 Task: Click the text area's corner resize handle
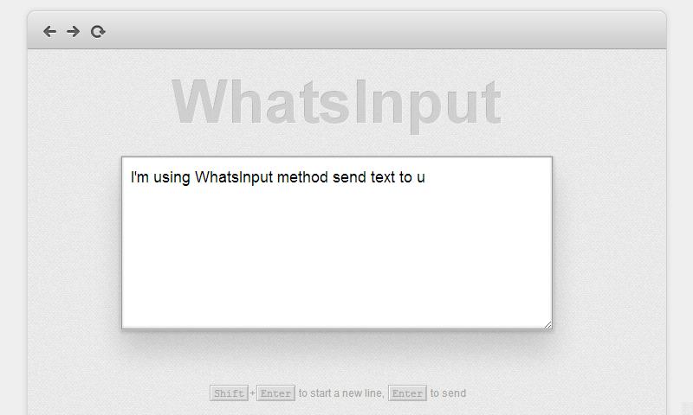click(548, 324)
